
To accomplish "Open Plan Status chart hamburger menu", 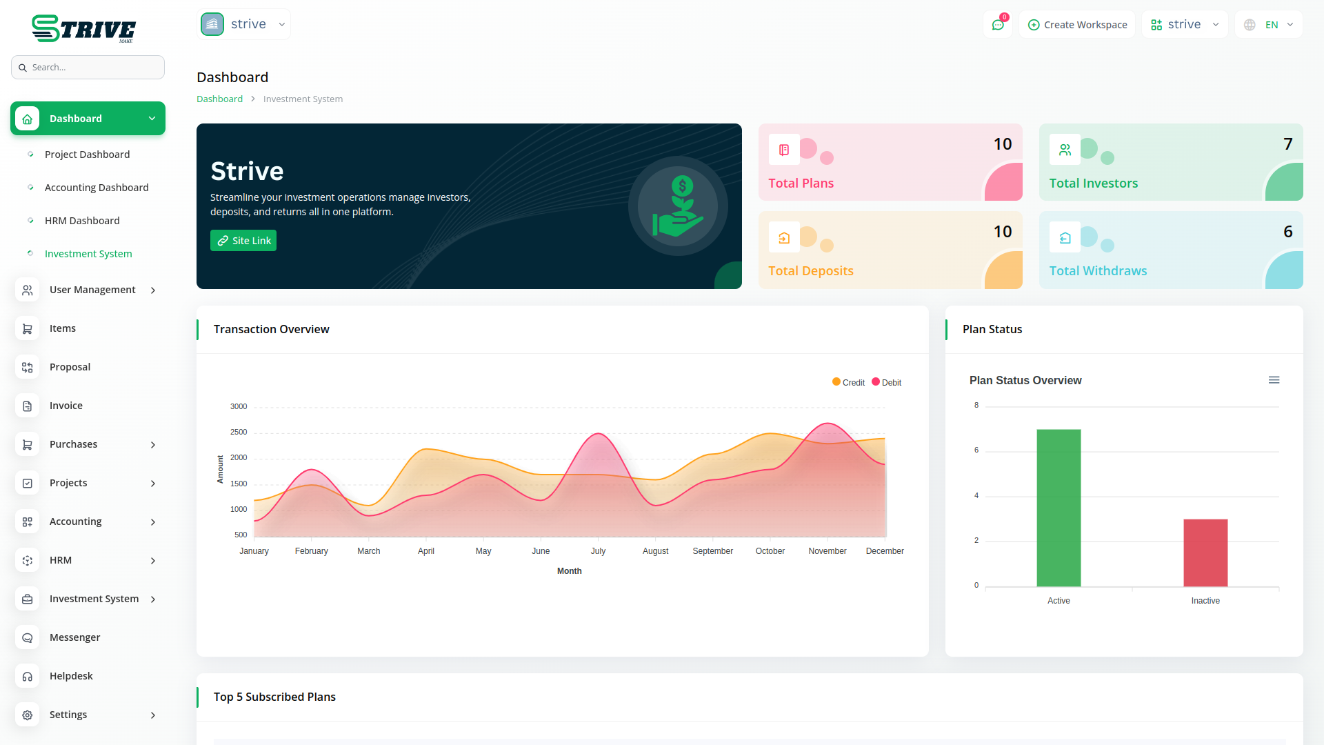I will point(1274,380).
